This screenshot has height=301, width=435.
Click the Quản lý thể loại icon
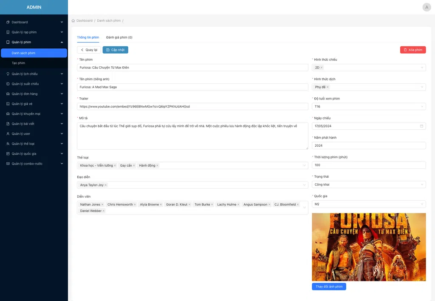(8, 144)
